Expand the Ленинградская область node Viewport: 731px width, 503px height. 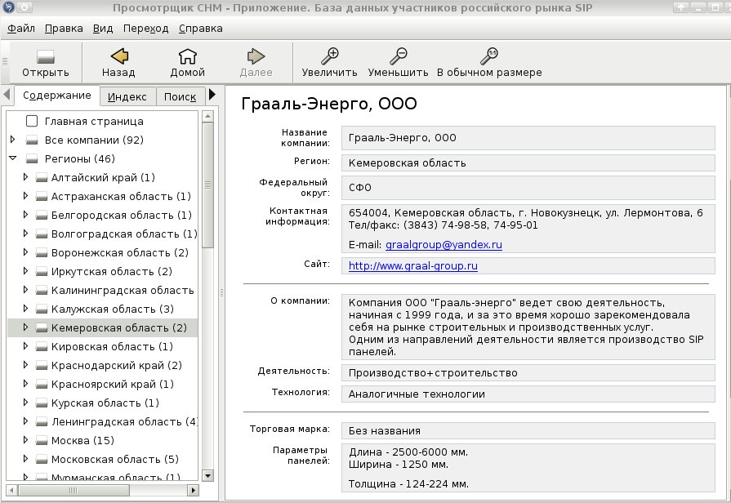25,421
